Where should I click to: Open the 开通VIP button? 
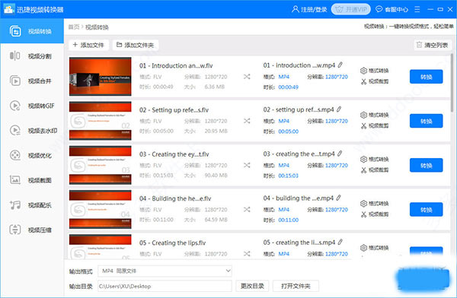pos(351,9)
